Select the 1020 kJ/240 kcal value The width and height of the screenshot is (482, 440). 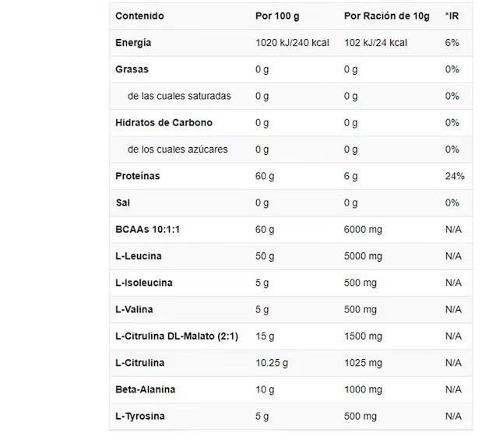(x=293, y=43)
